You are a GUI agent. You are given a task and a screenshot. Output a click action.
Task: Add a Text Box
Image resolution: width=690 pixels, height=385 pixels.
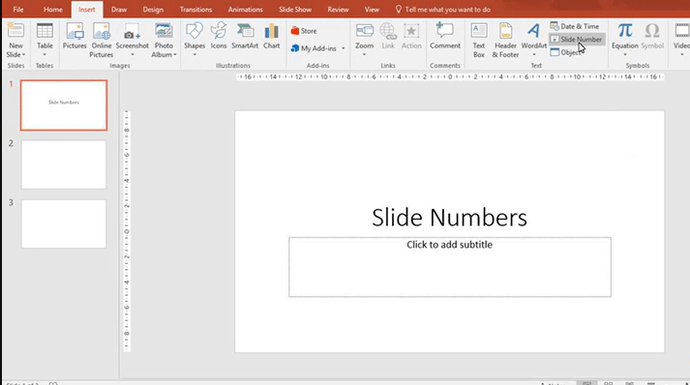coord(479,41)
